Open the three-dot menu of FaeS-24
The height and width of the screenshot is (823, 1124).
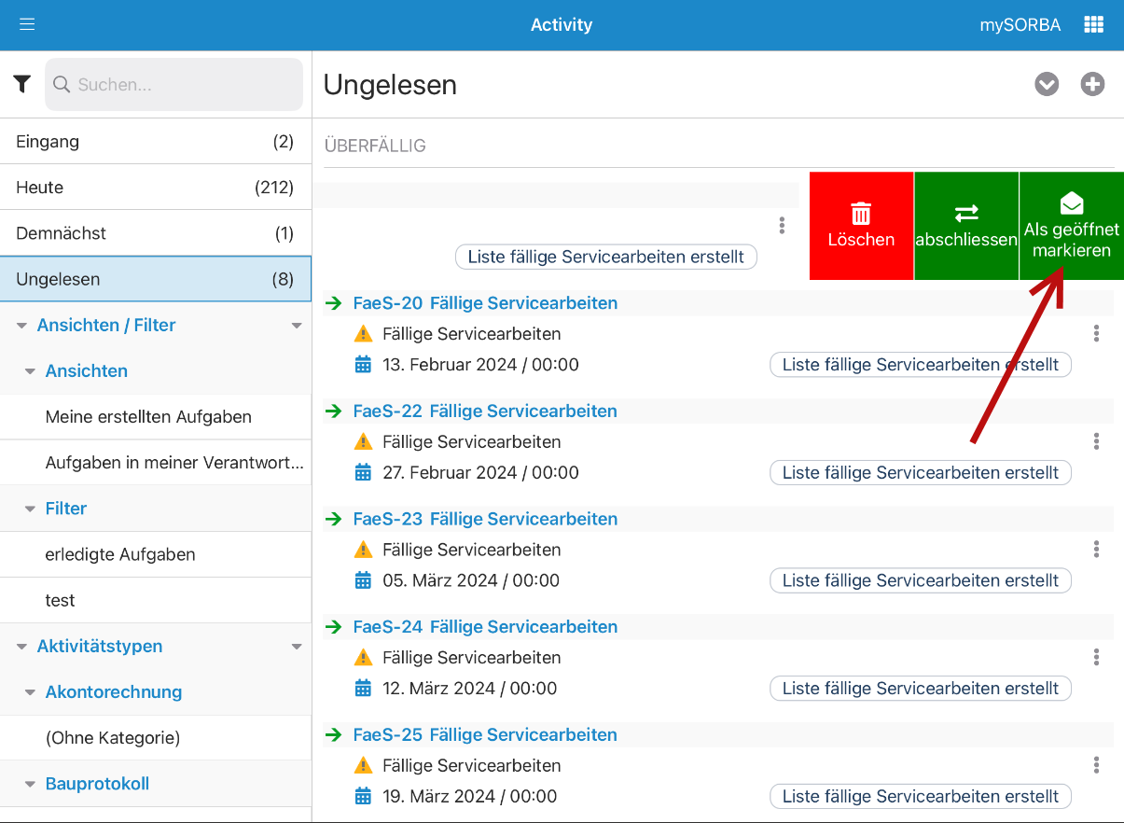coord(1096,657)
